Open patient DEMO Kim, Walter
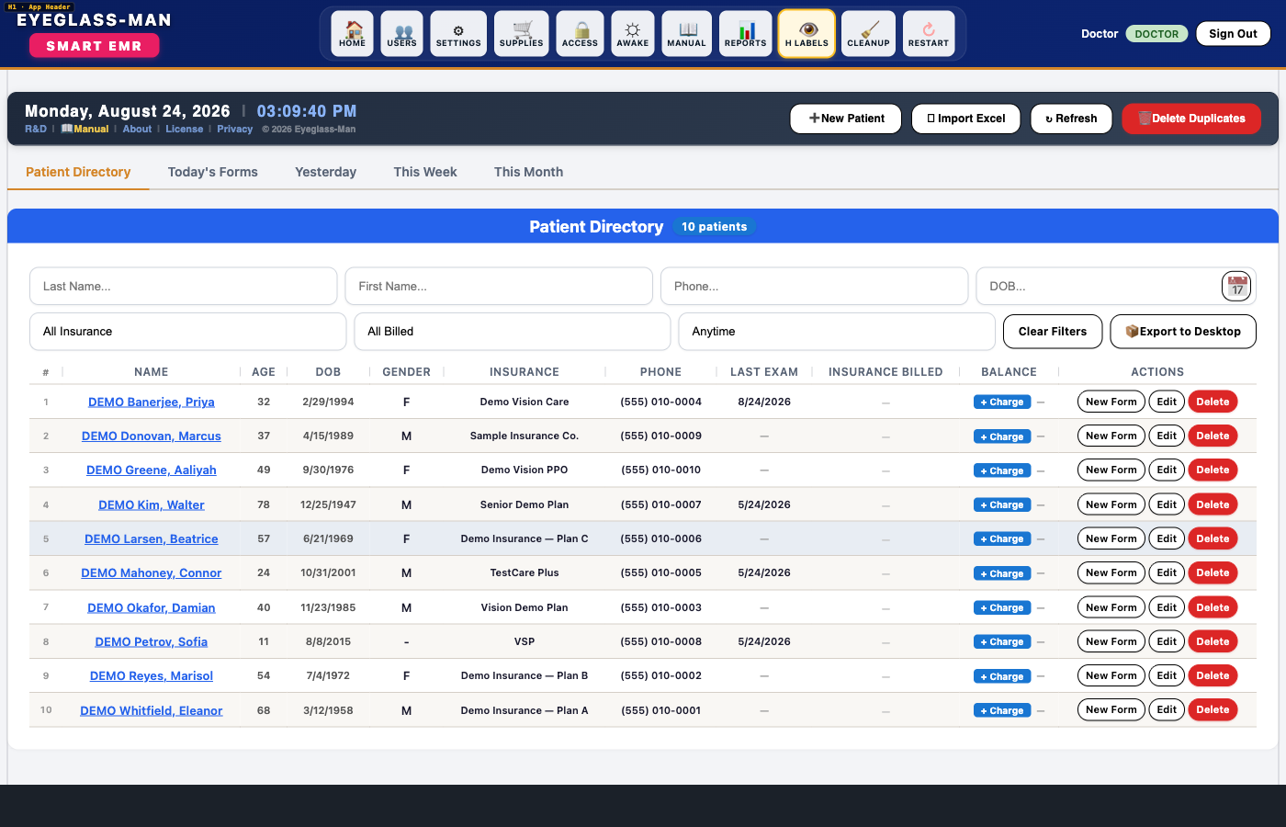The width and height of the screenshot is (1286, 827). point(152,504)
